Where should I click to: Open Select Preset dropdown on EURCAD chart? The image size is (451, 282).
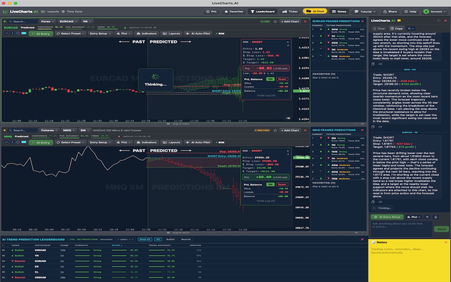point(71,33)
